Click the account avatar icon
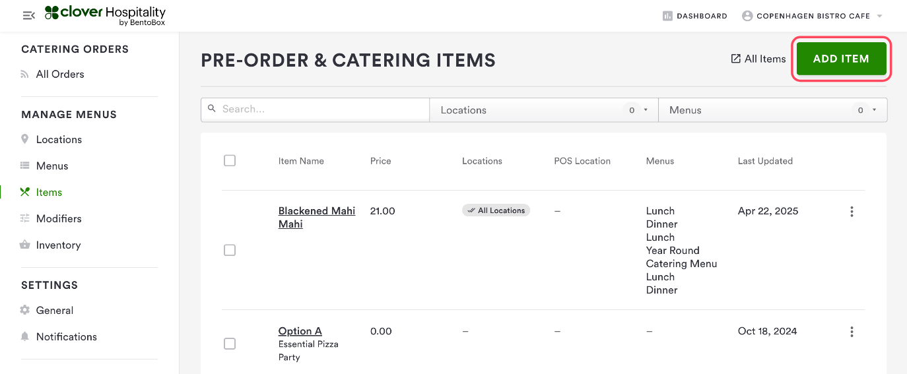This screenshot has width=907, height=374. tap(747, 16)
